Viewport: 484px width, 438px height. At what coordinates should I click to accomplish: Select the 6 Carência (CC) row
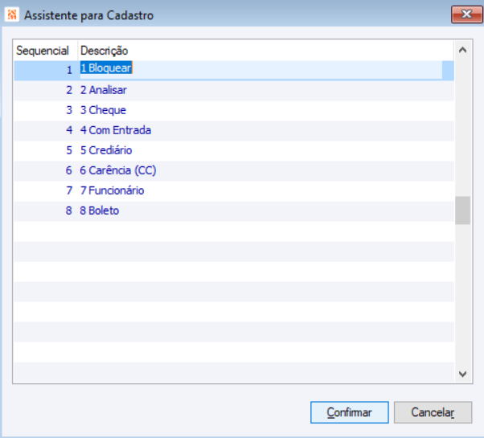click(117, 170)
